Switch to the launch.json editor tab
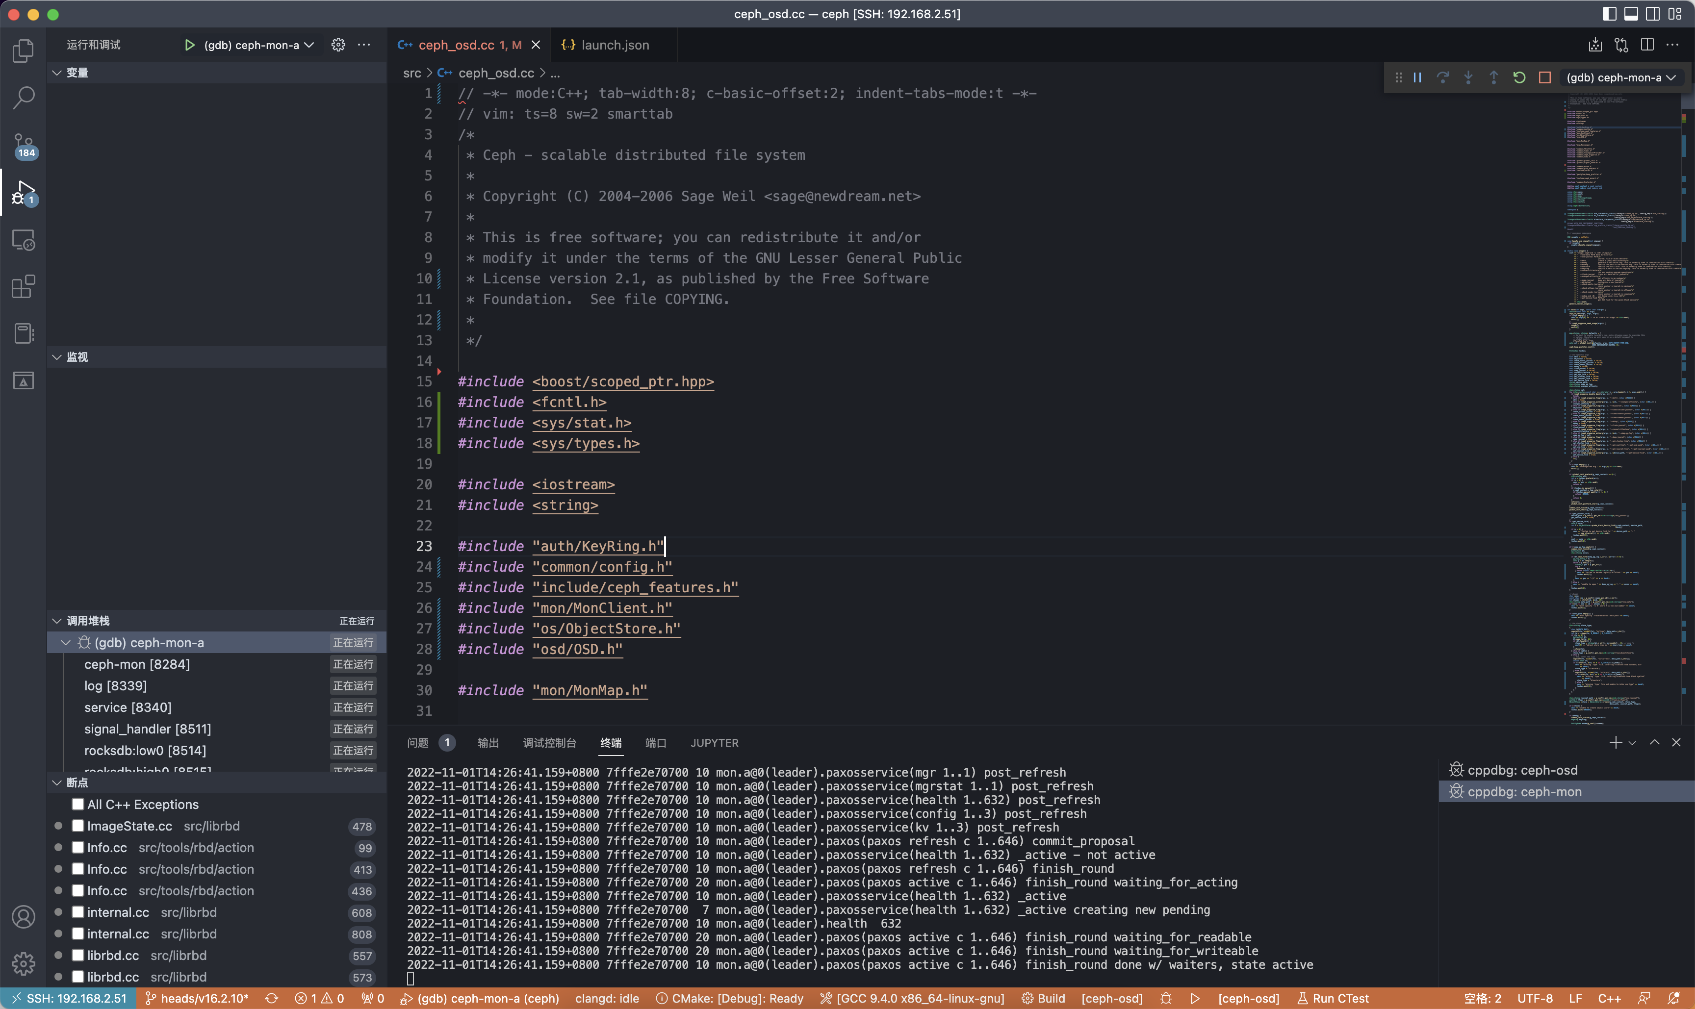 click(x=614, y=45)
